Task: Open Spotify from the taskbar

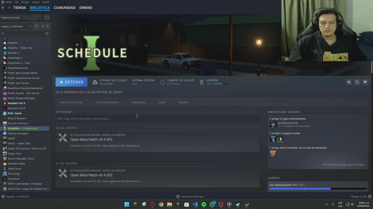Action: tap(204, 204)
